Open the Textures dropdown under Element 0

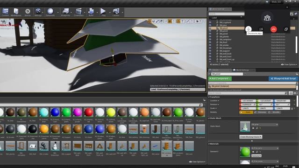[256, 156]
